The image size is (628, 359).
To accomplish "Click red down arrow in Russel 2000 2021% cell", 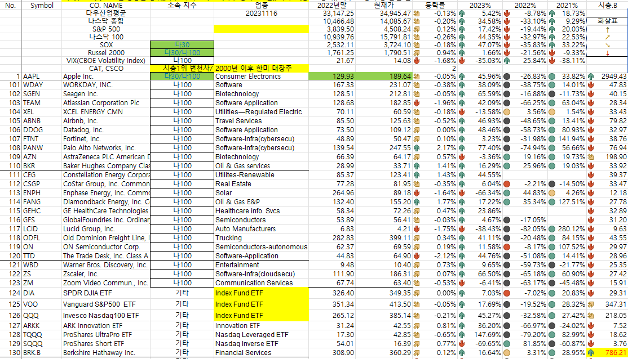I will click(x=552, y=53).
